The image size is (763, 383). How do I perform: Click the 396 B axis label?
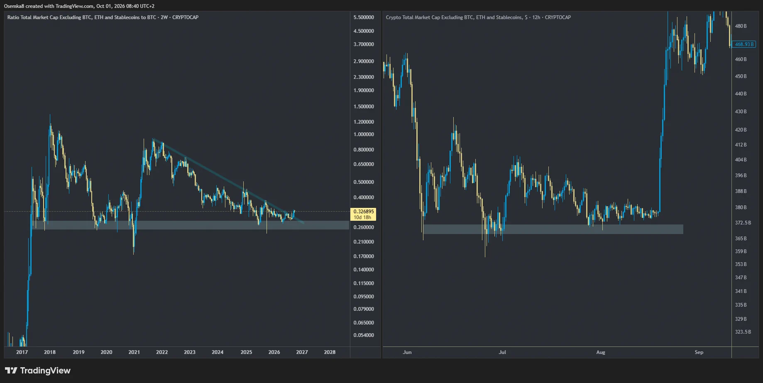741,176
